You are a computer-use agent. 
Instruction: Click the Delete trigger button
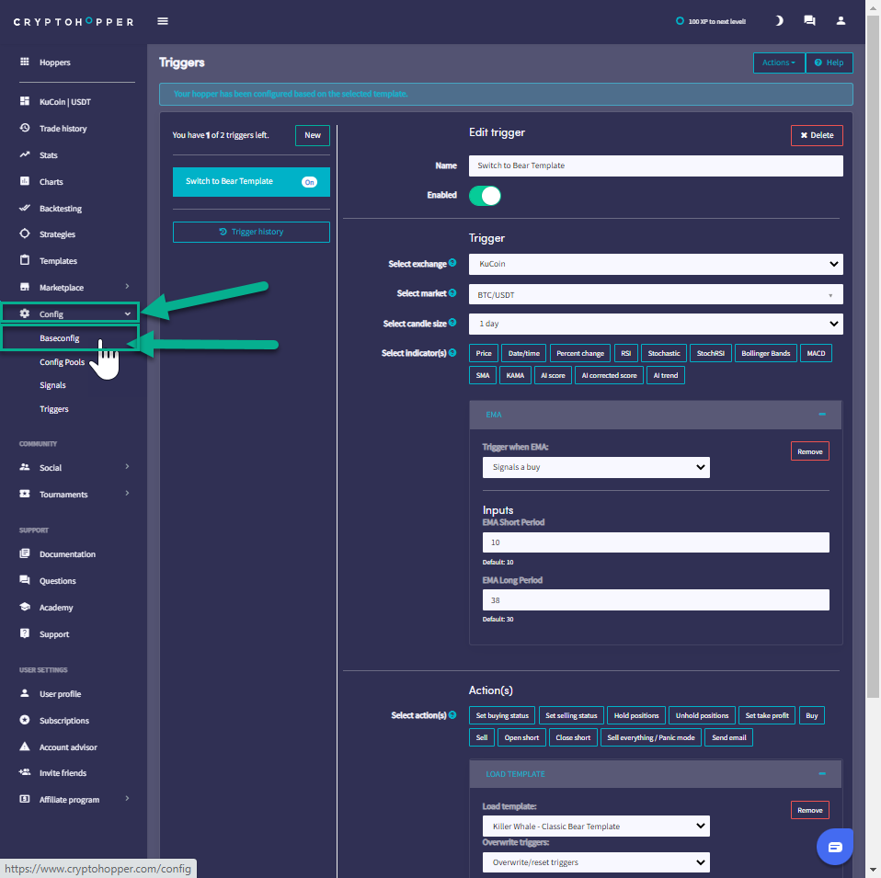(816, 135)
